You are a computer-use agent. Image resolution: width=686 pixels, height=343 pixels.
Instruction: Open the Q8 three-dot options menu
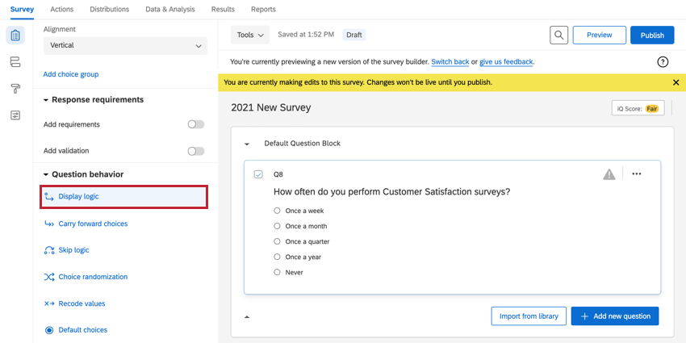pyautogui.click(x=637, y=174)
